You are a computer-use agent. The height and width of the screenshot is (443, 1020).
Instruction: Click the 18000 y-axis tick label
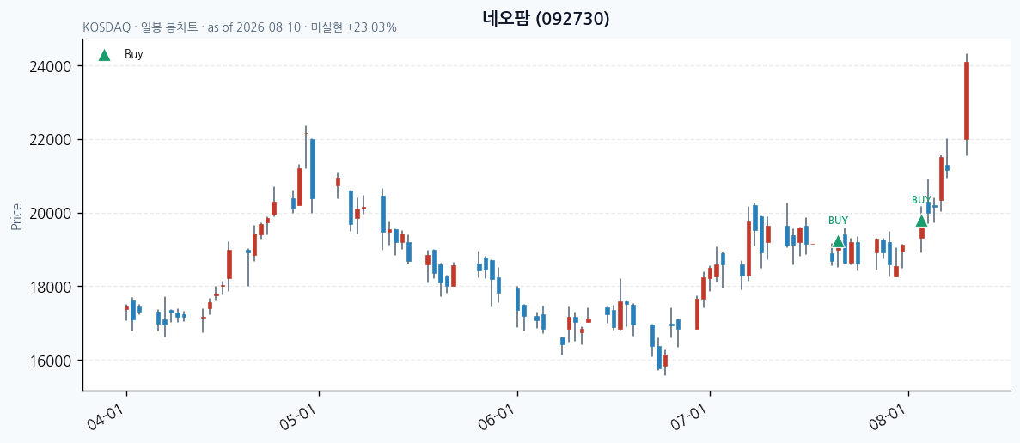click(50, 287)
